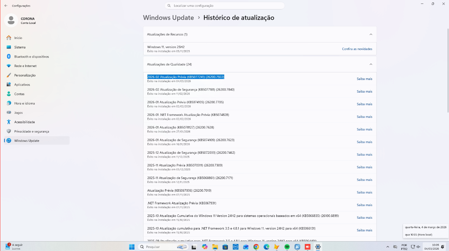The width and height of the screenshot is (449, 251).
Task: Click the Contas label in the sidebar
Action: coord(19,94)
